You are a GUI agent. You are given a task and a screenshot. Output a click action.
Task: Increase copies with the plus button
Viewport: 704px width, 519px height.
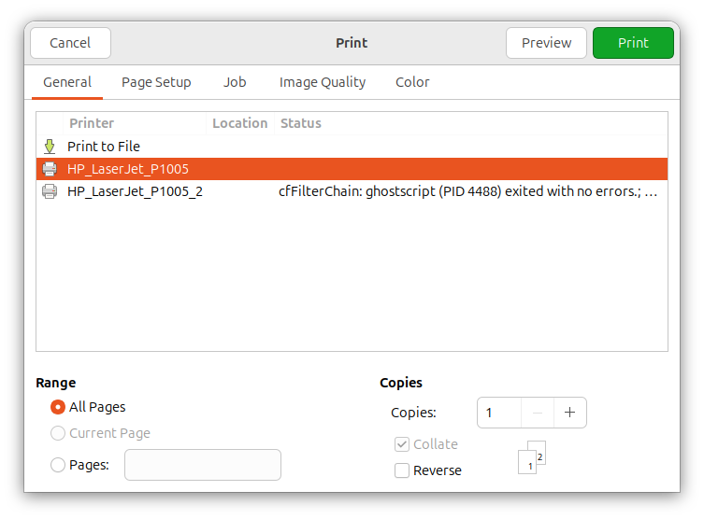tap(569, 413)
